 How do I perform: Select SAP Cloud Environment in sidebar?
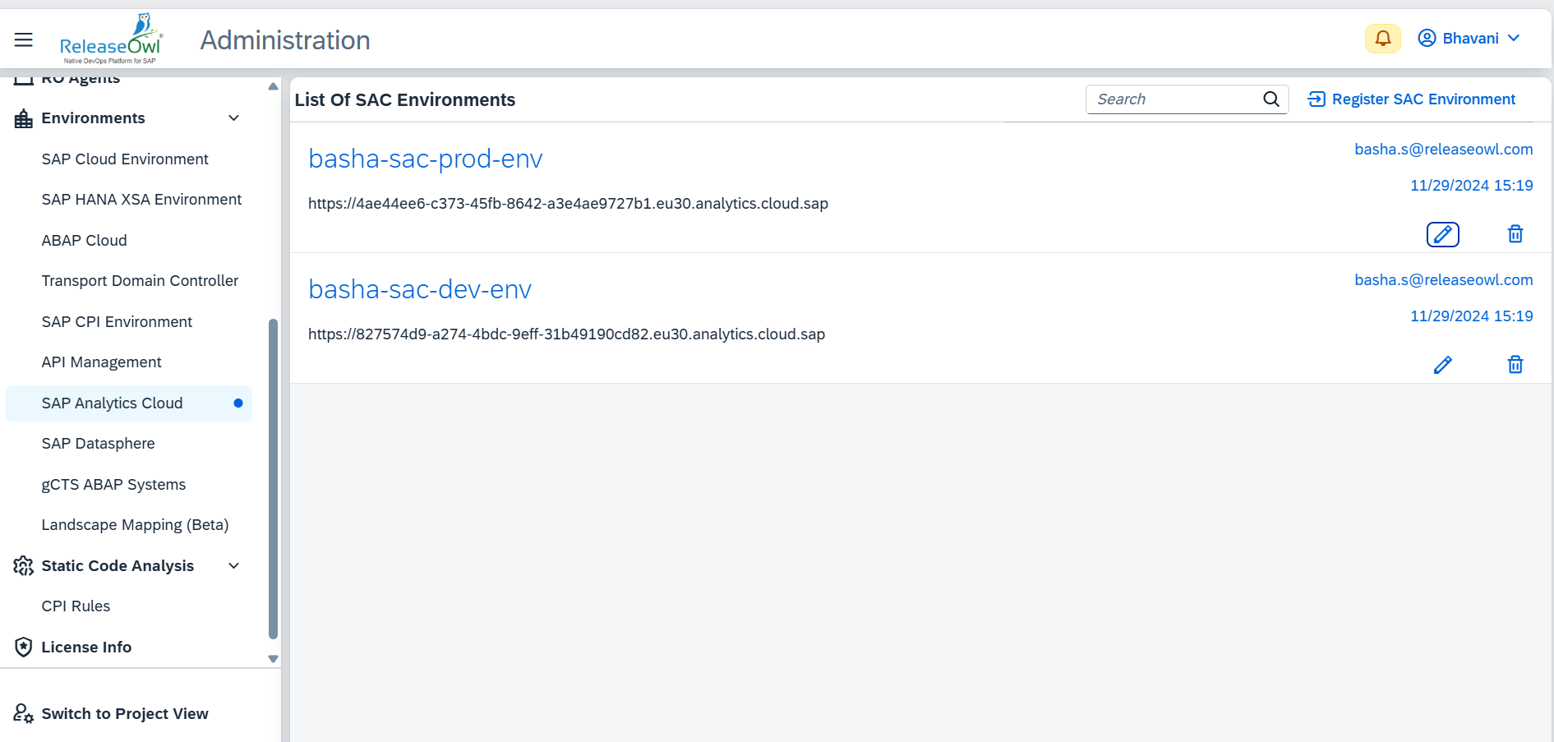tap(125, 159)
